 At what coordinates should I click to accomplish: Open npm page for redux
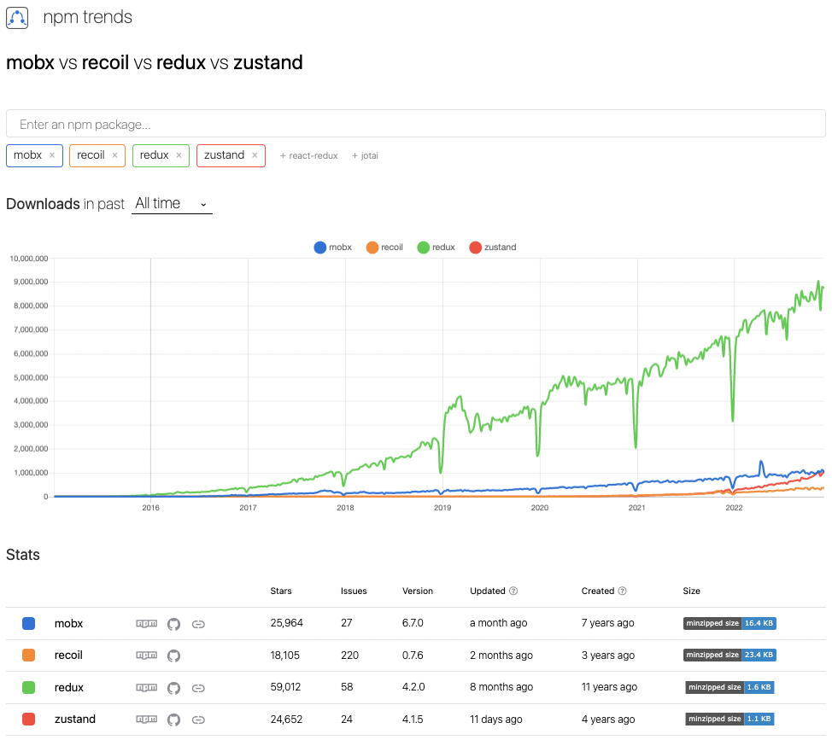[146, 688]
